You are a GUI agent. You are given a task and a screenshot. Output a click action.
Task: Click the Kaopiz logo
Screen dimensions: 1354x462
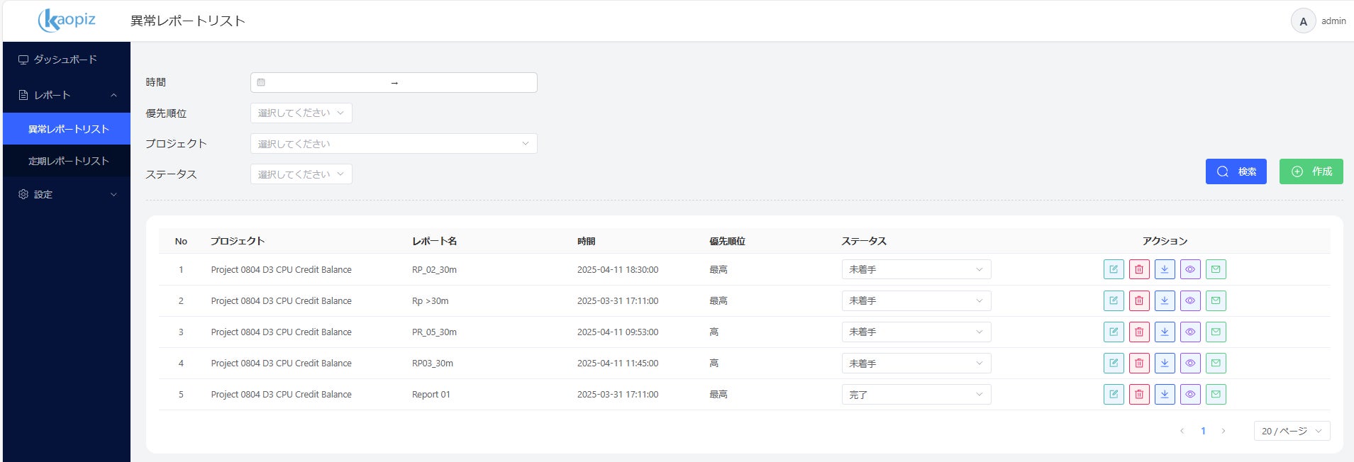[67, 21]
